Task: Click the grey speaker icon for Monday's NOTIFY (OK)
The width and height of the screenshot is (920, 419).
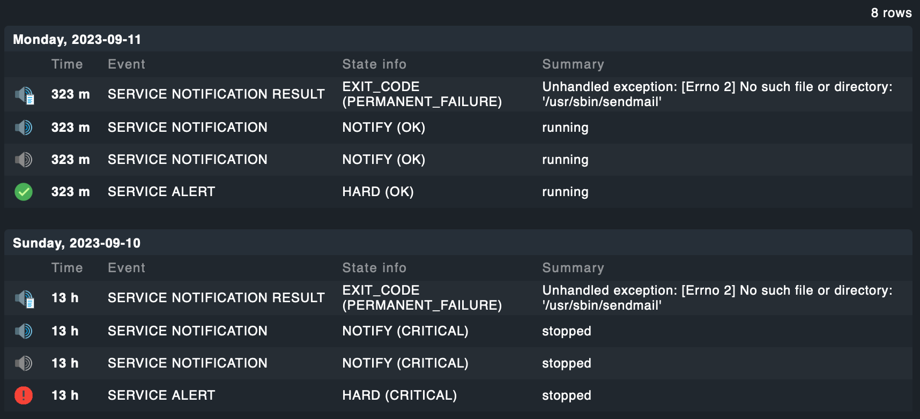Action: point(24,160)
